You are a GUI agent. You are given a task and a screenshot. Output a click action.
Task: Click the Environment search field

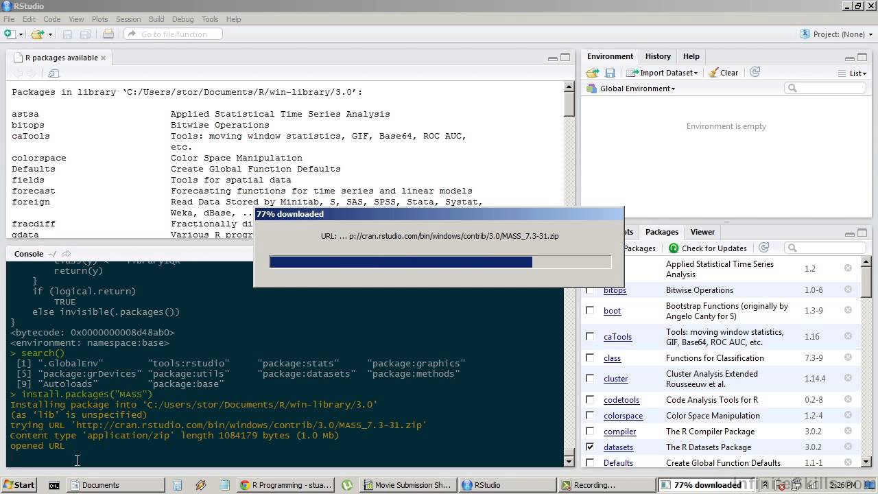point(827,88)
